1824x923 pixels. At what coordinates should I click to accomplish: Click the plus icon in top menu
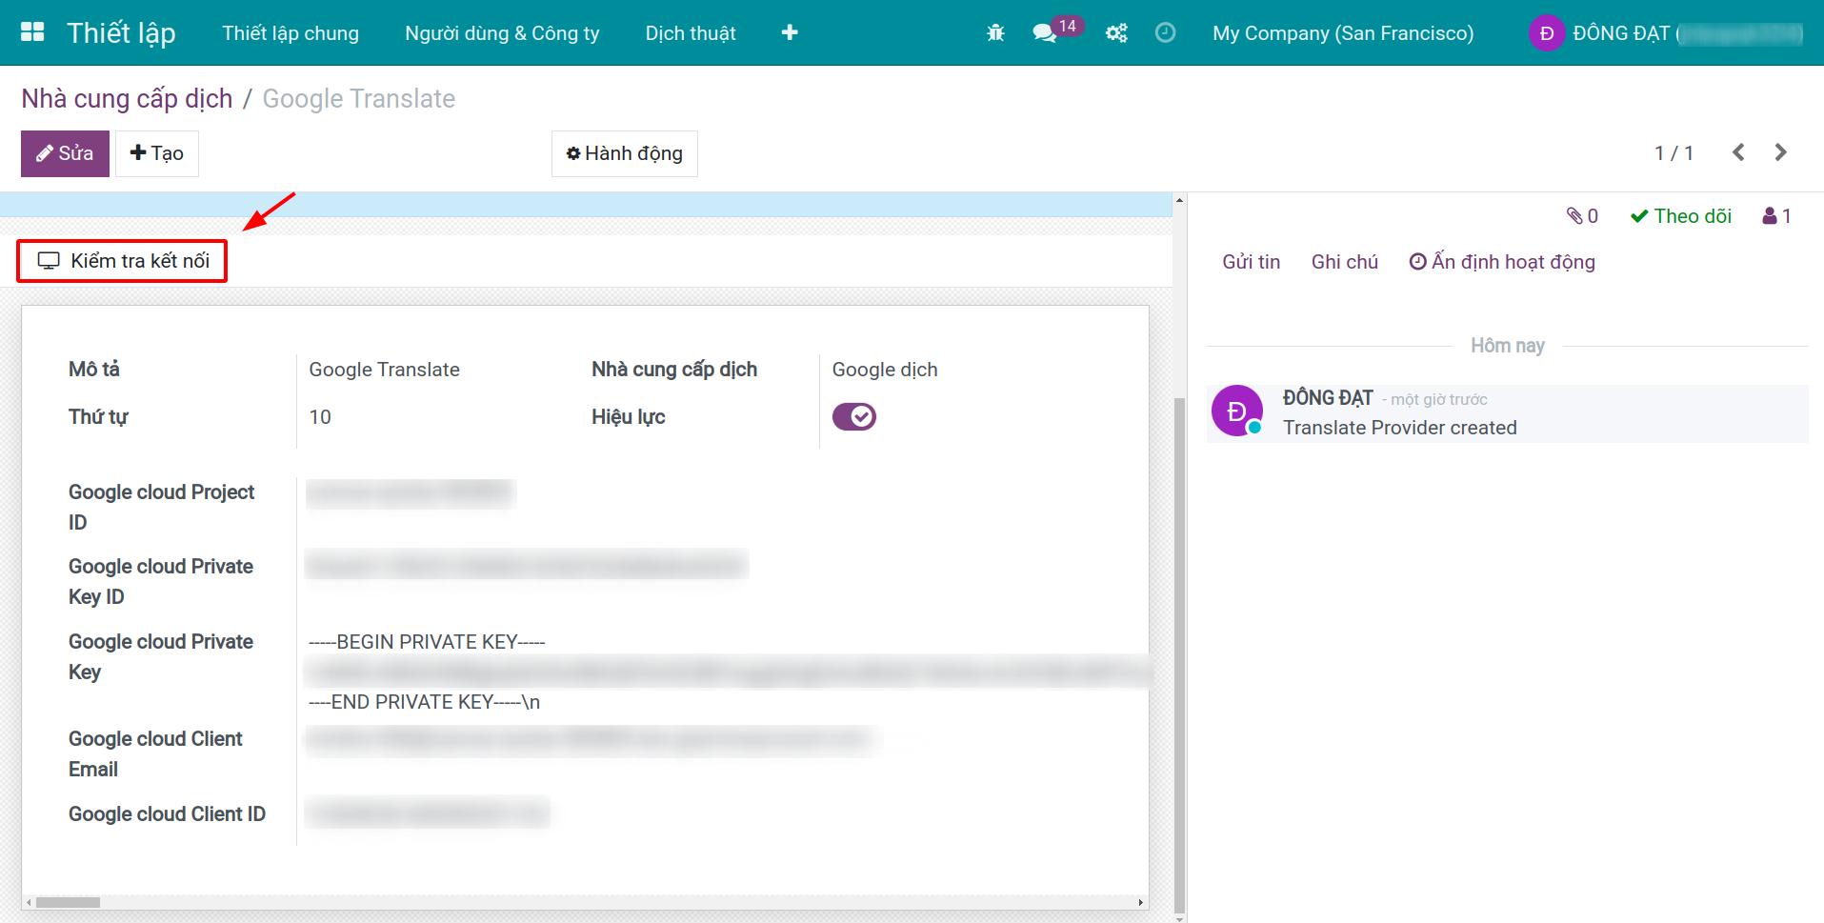tap(789, 33)
